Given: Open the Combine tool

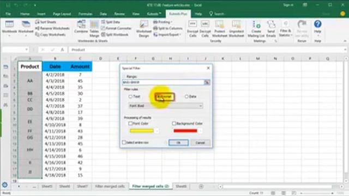Looking at the screenshot, I should pos(81,27).
